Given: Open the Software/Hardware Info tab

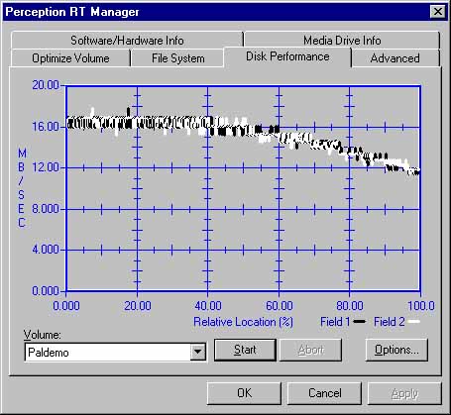Looking at the screenshot, I should point(127,41).
